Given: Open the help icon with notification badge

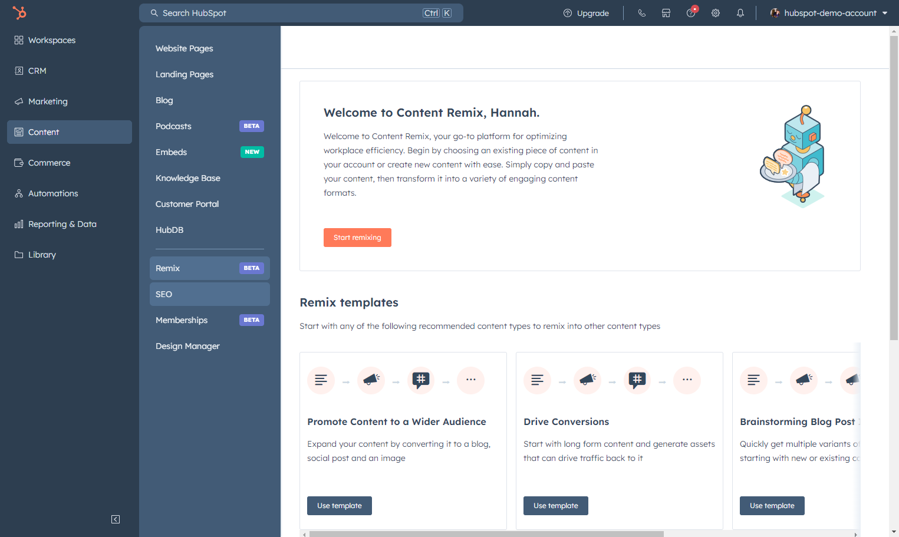Looking at the screenshot, I should [x=691, y=13].
